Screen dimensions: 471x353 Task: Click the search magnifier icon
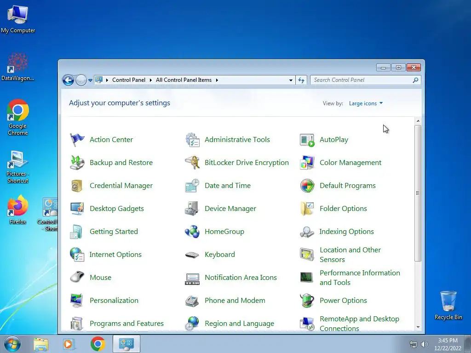pyautogui.click(x=415, y=80)
